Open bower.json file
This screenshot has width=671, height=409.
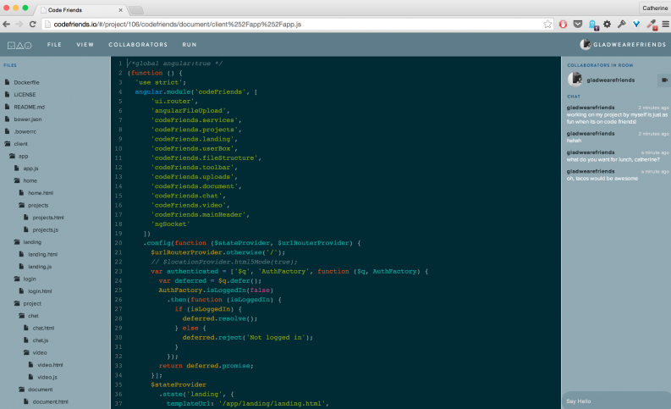coord(28,119)
